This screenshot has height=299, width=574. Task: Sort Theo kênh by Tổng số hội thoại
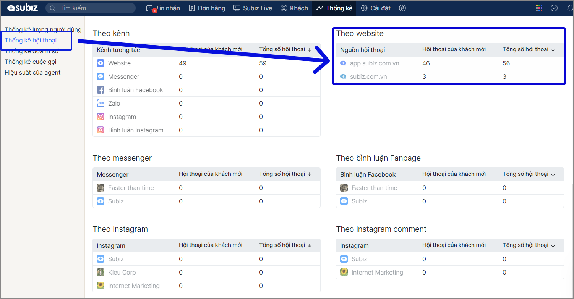click(x=285, y=49)
